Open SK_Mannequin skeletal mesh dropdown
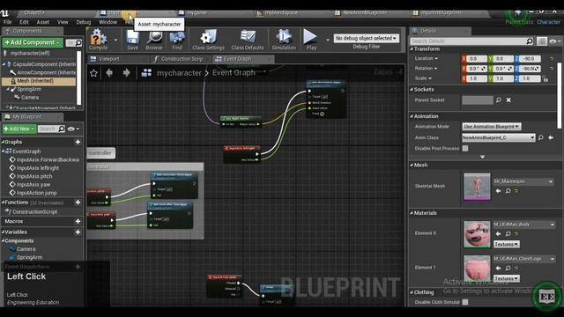This screenshot has height=317, width=564. (523, 181)
